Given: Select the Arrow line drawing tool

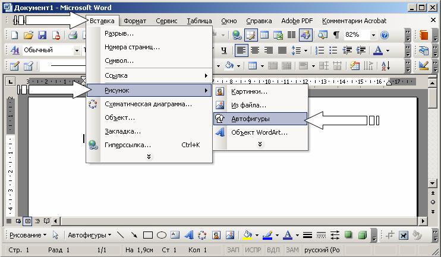Looking at the screenshot, I should point(134,235).
